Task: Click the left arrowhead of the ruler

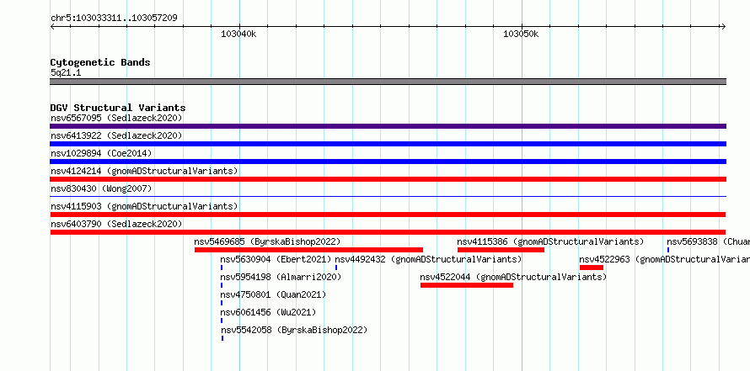Action: pos(52,26)
